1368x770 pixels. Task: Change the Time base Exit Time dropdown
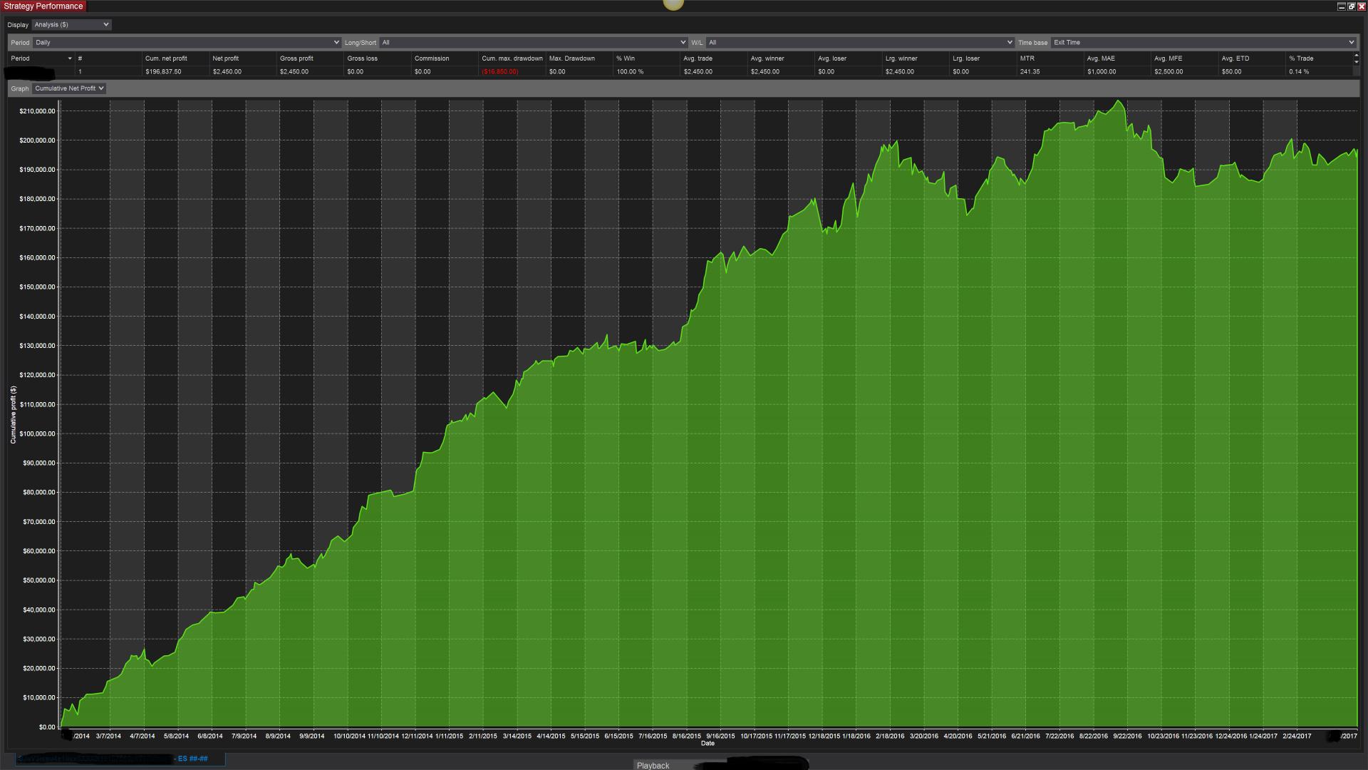pos(1203,43)
